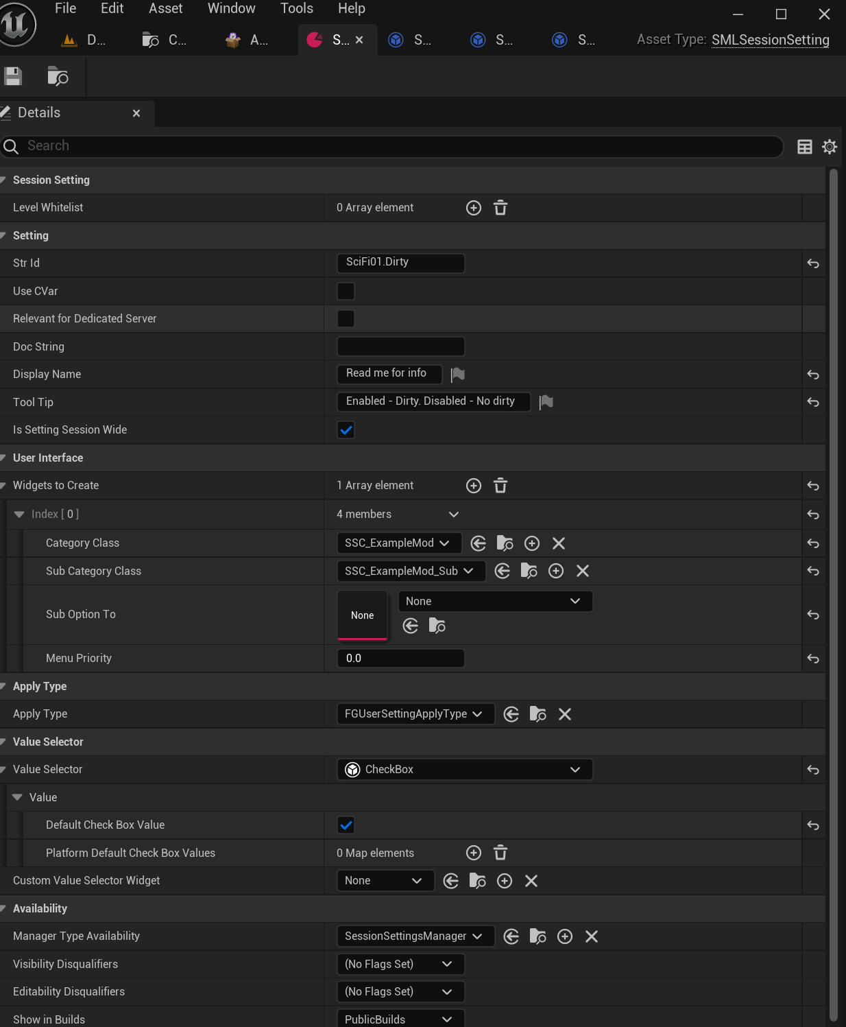Open localization flag for Display Name
The width and height of the screenshot is (846, 1027).
pos(458,375)
